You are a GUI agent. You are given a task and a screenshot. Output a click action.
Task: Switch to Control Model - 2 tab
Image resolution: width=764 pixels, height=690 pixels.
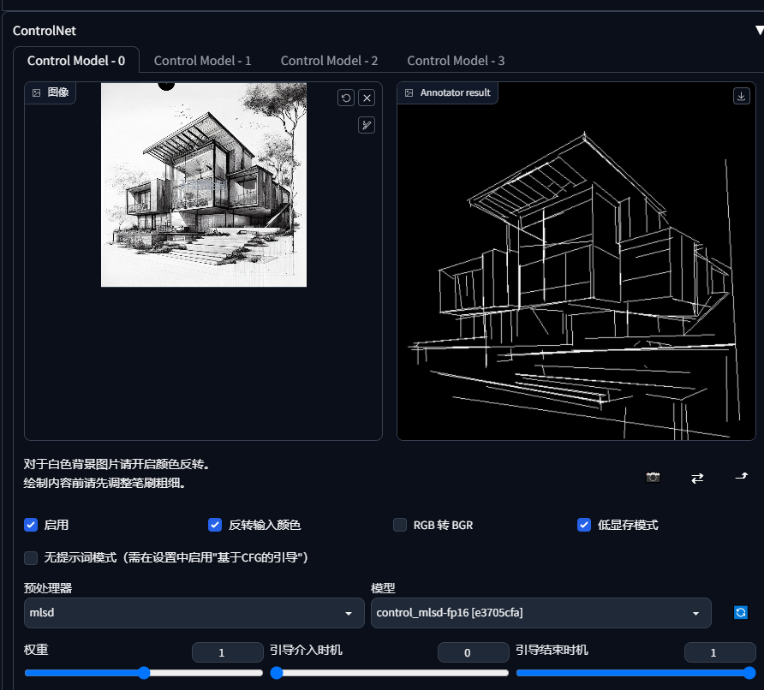coord(329,61)
